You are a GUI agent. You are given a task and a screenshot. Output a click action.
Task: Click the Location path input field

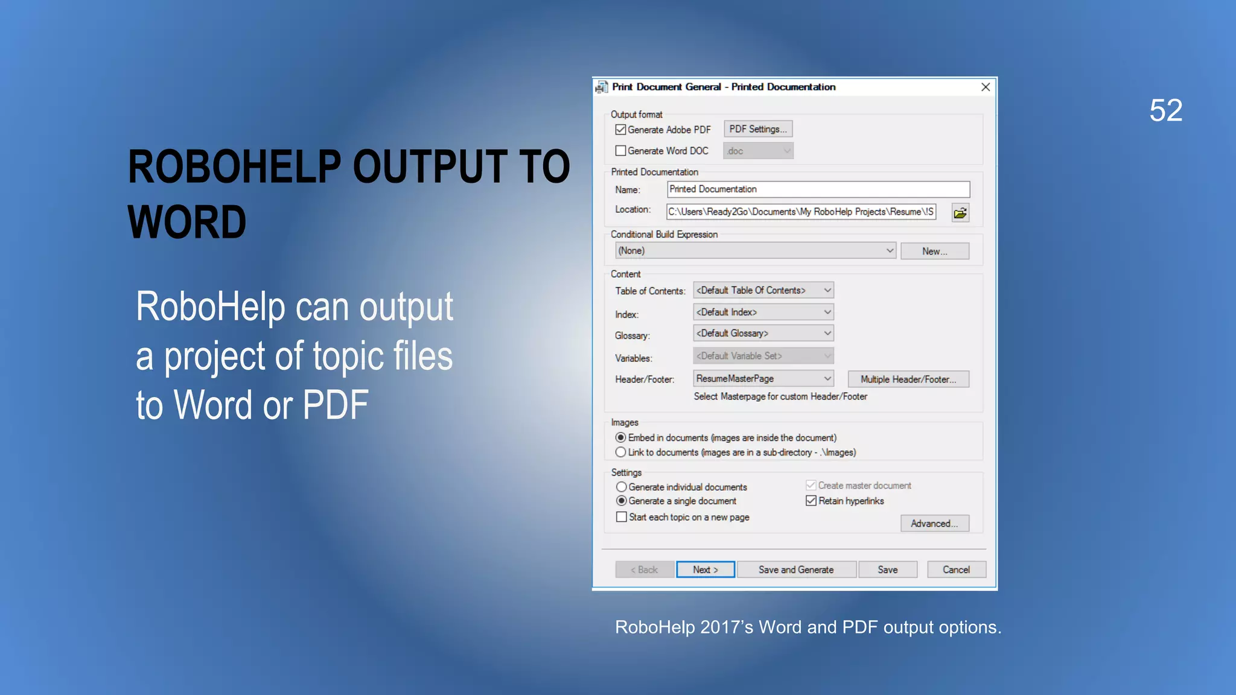pyautogui.click(x=801, y=212)
